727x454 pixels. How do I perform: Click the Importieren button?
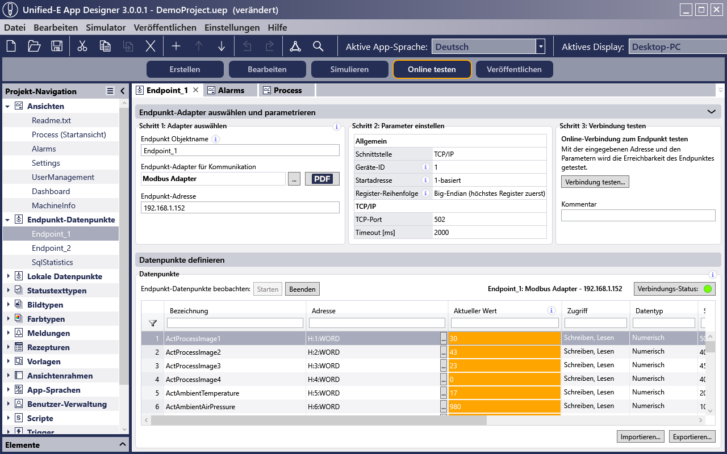pos(640,436)
